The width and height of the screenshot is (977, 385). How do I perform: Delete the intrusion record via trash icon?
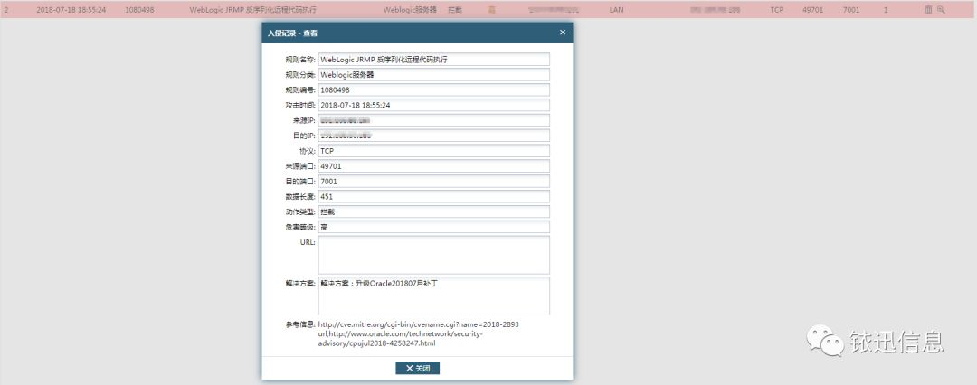928,9
